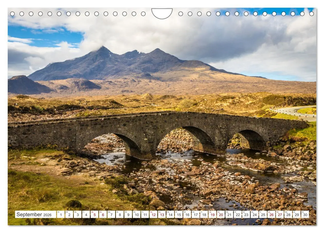Pick the red Saturday 19 cell
This screenshot has width=324, height=233.
pos(212,215)
